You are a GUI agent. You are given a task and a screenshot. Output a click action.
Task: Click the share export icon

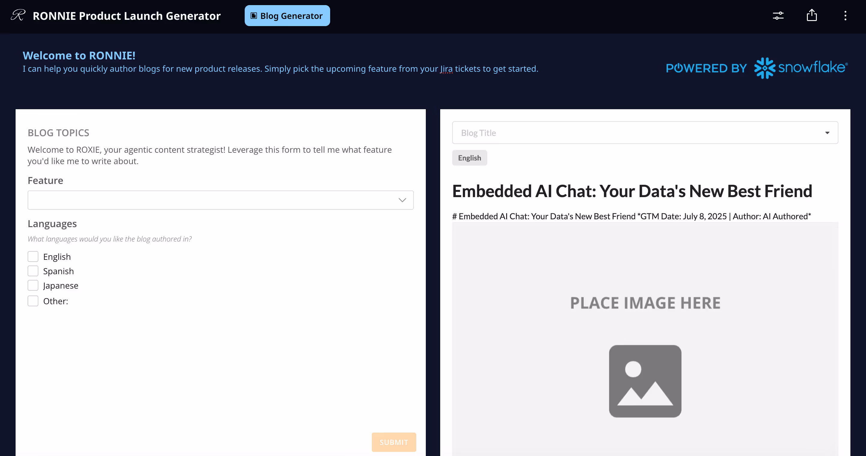811,15
